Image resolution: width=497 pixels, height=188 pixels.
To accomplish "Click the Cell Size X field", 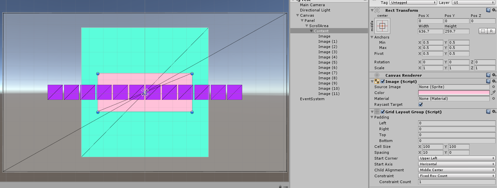I will click(x=433, y=147).
